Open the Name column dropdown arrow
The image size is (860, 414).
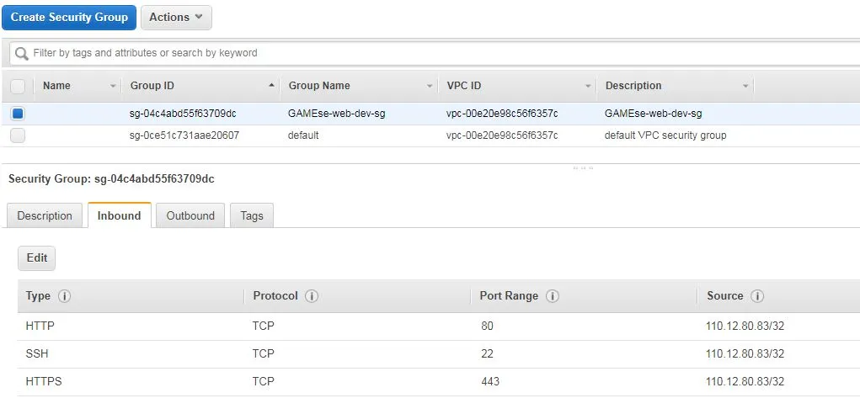click(x=113, y=86)
